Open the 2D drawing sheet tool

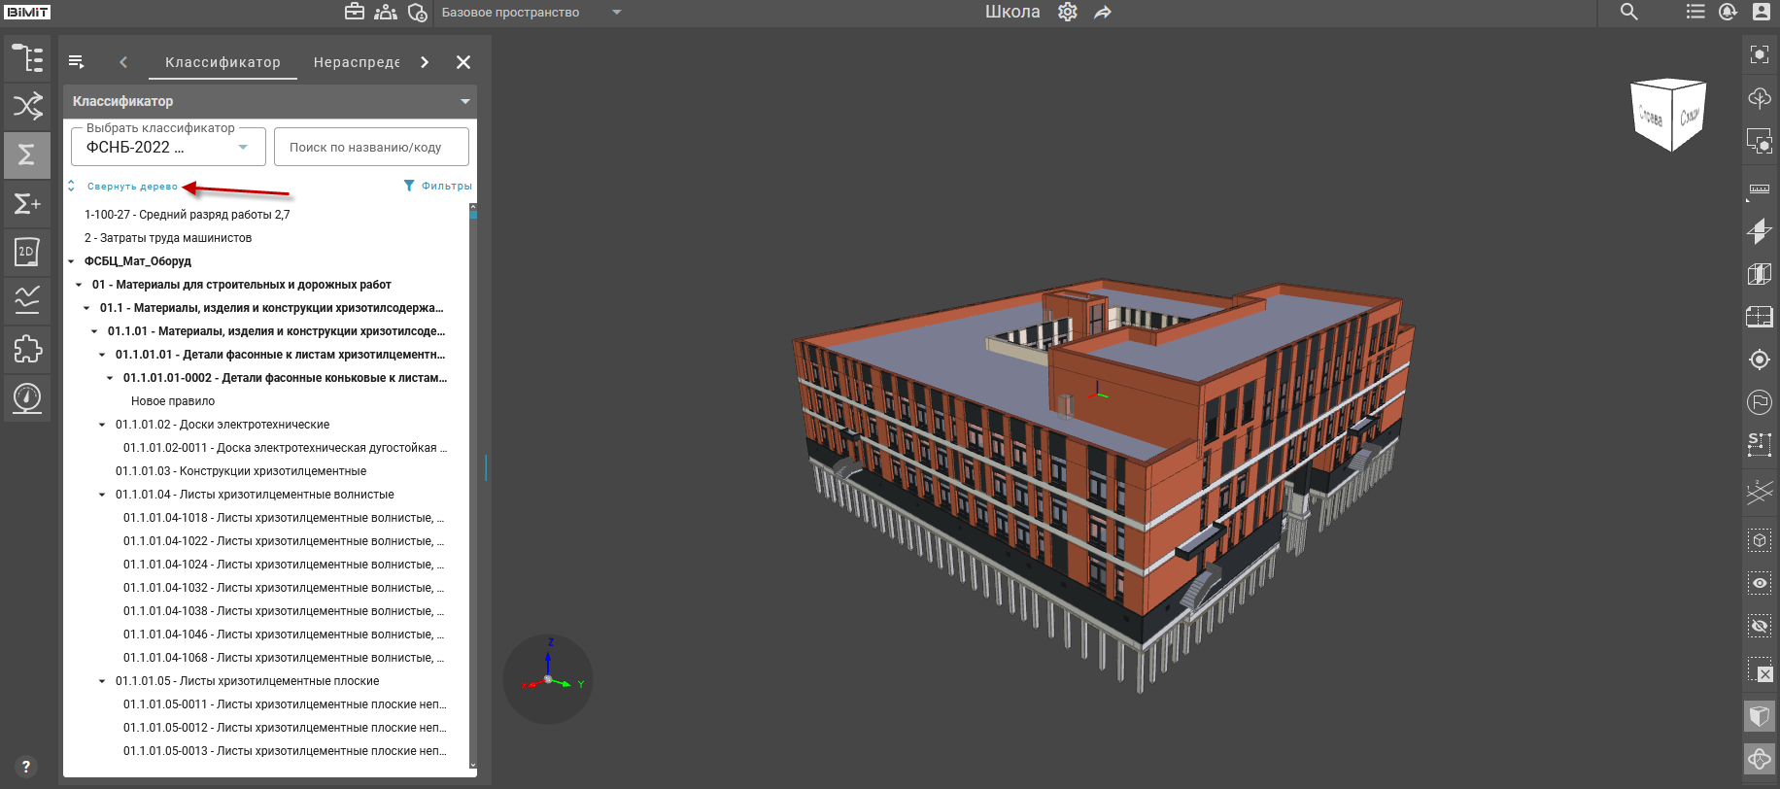pyautogui.click(x=27, y=252)
